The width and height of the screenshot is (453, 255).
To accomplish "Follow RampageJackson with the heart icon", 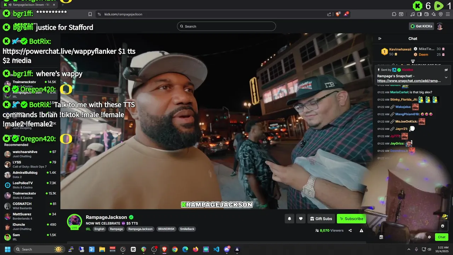I will click(301, 219).
